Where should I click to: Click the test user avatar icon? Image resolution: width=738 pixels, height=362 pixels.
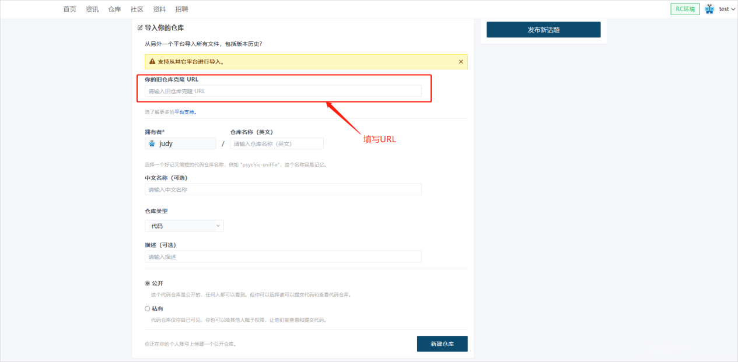pos(709,9)
